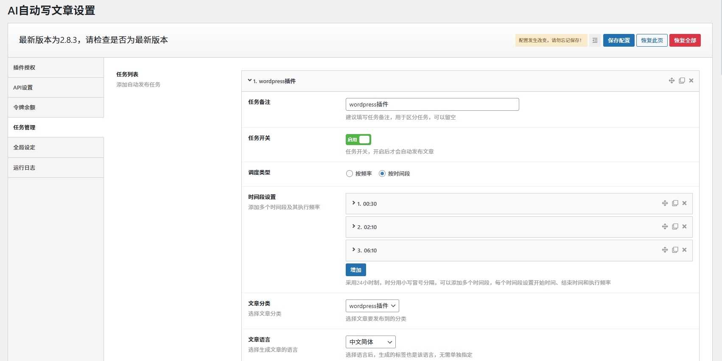The width and height of the screenshot is (722, 361).
Task: Click the 任务备注 text field
Action: pos(432,104)
